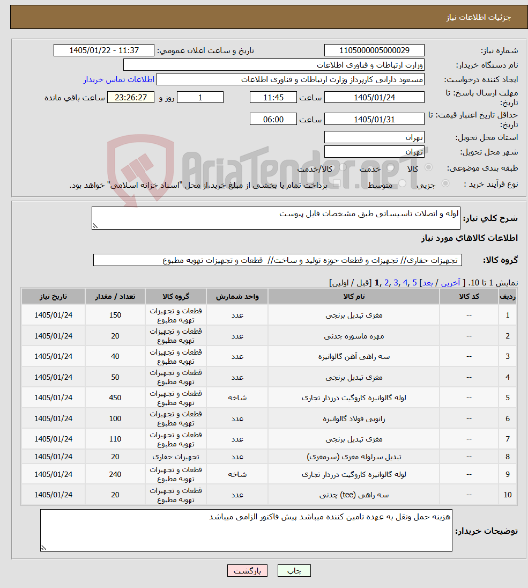Select the جزیی purchase type radio

pyautogui.click(x=445, y=183)
